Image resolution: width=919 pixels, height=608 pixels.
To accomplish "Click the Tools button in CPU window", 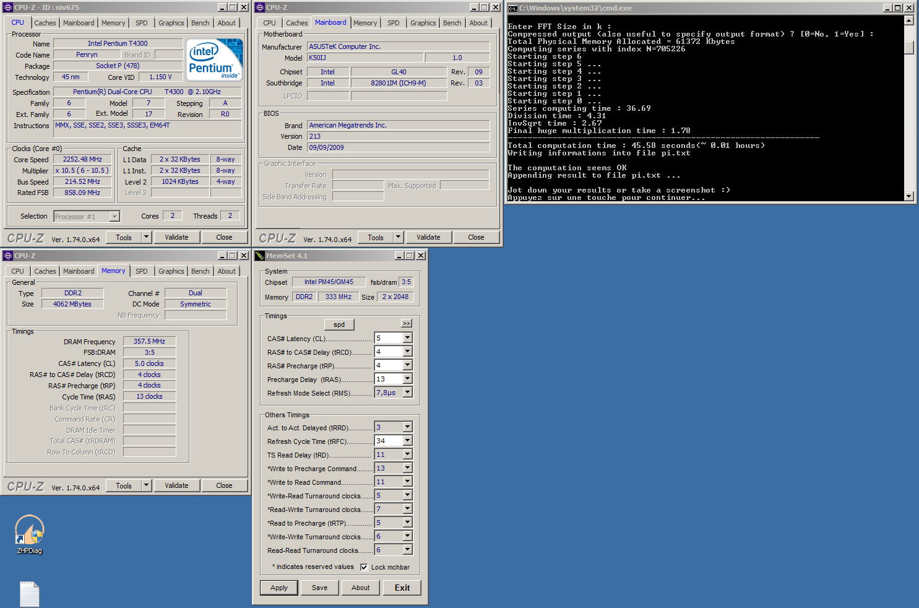I will [124, 237].
